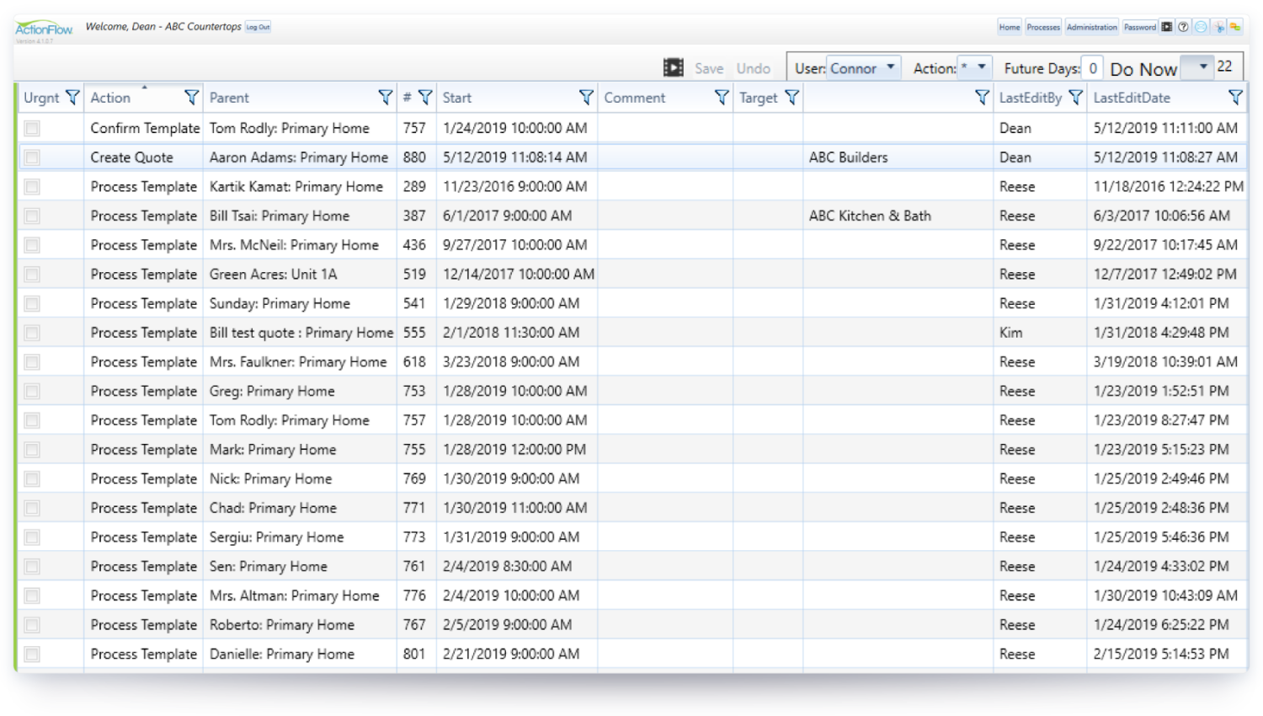Expand the dropdown next to Do Now
The image size is (1263, 716).
1203,67
